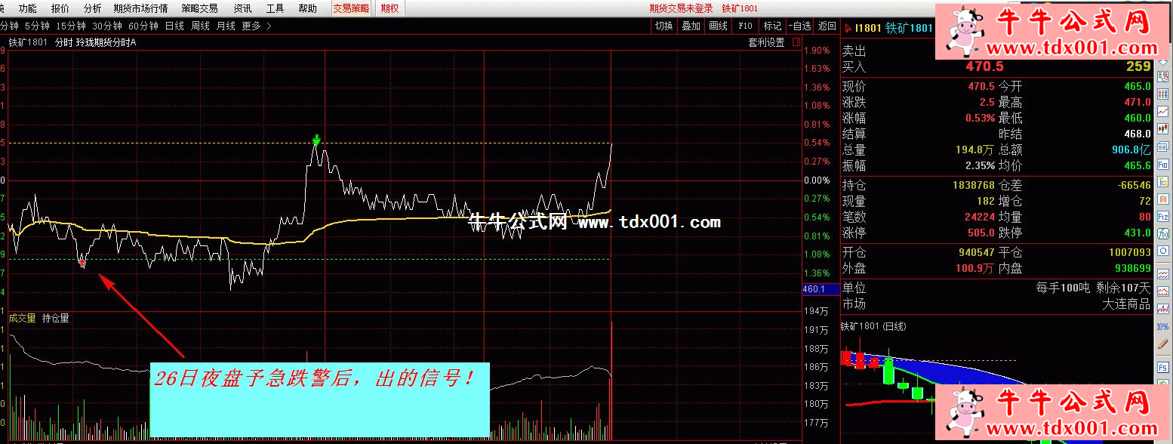The height and width of the screenshot is (444, 1173).
Task: Toggle the -自选 watchlist button
Action: coord(802,26)
